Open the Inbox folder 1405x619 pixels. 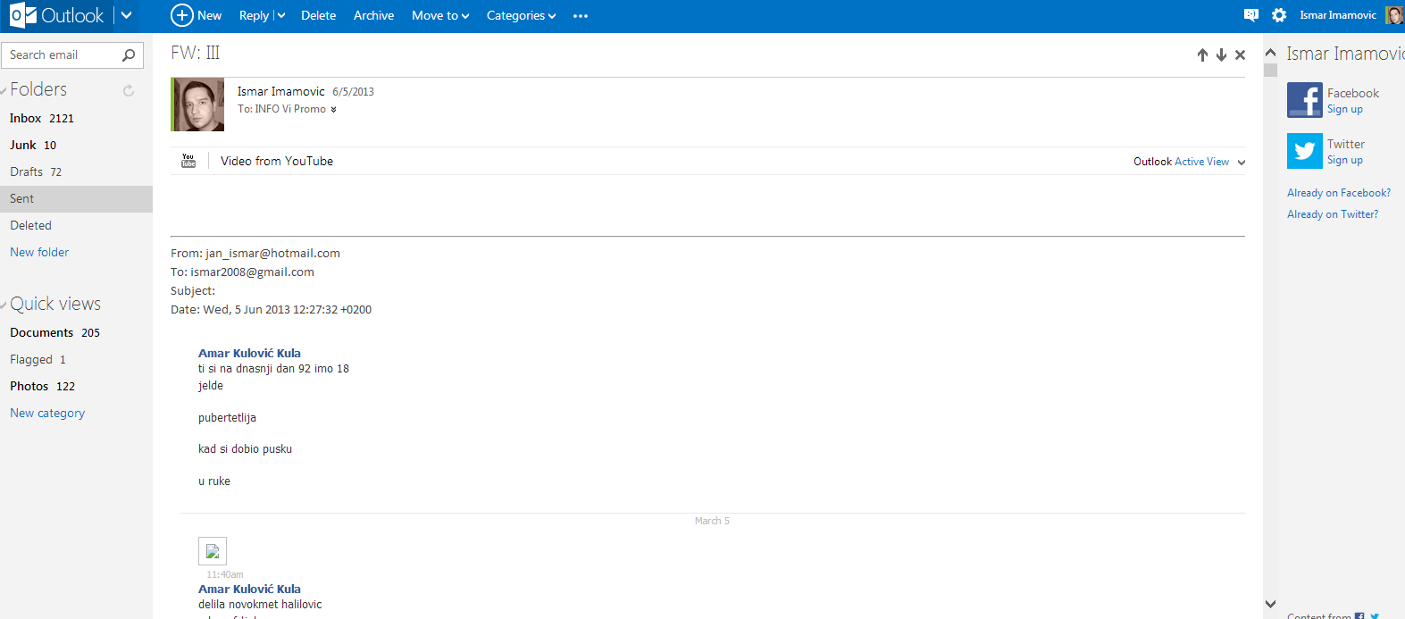26,118
